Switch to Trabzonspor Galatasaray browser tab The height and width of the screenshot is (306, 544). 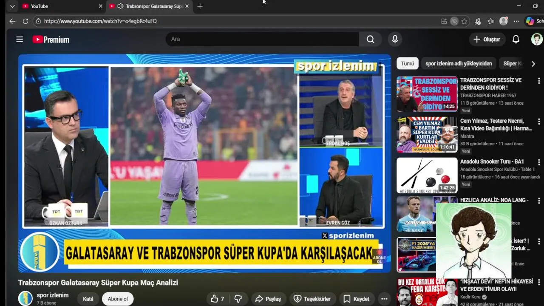pos(149,6)
